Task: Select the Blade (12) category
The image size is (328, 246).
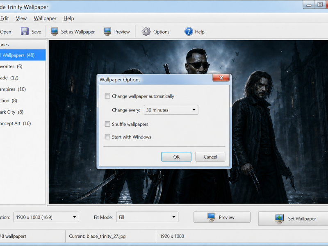Action: (23, 78)
